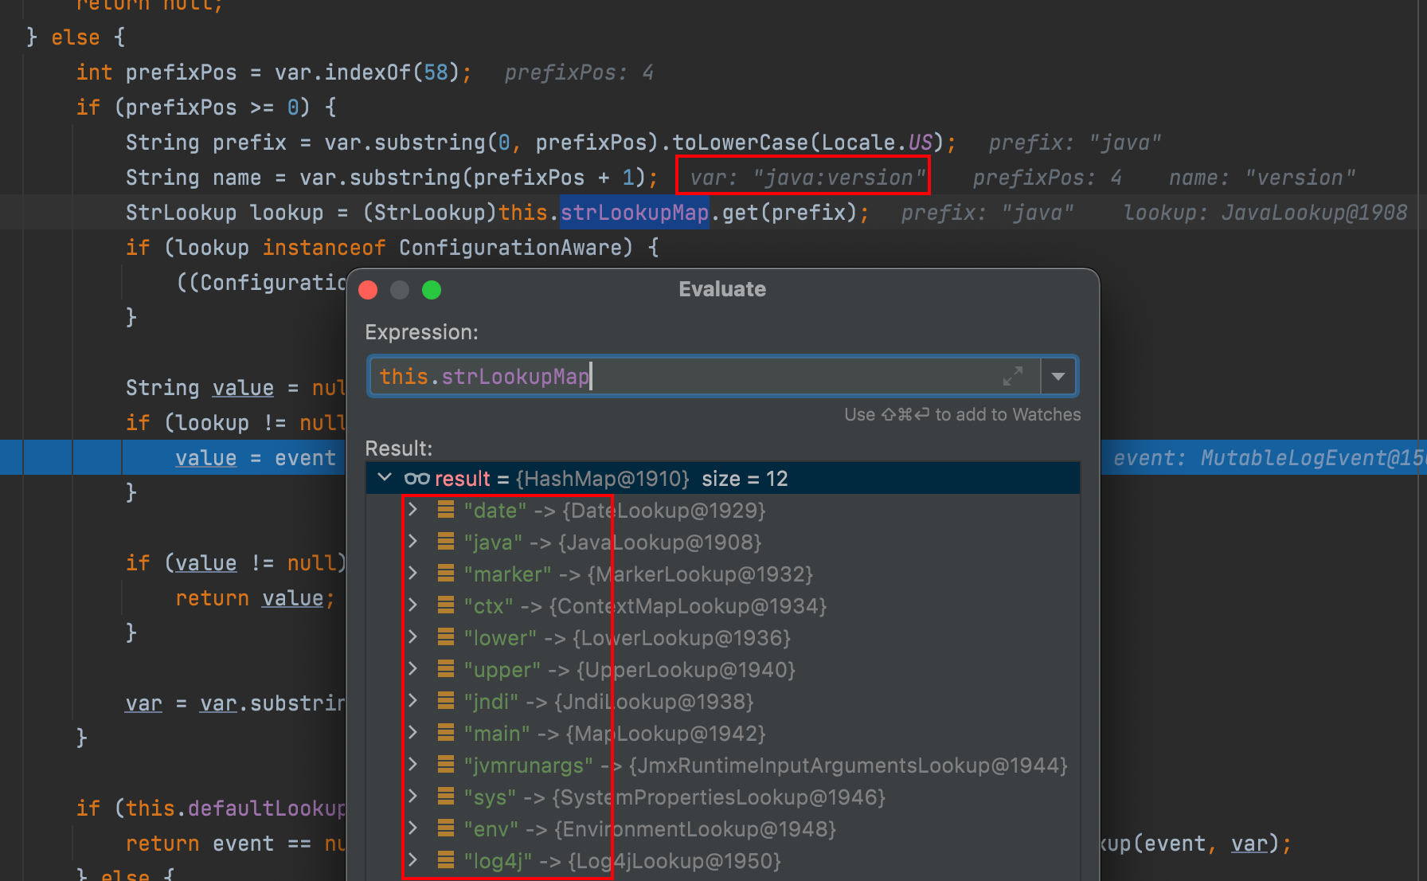Click the map entry icon for "marker"

tap(446, 574)
